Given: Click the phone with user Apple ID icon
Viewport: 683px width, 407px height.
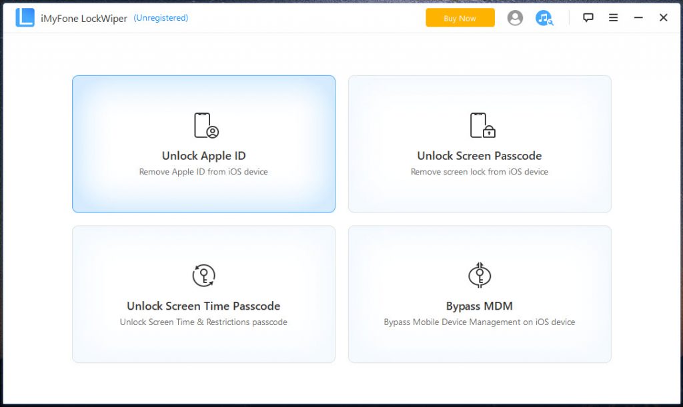Looking at the screenshot, I should click(206, 126).
